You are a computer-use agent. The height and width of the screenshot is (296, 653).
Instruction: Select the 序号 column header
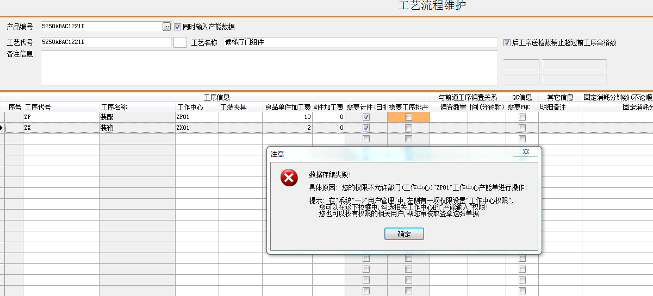[14, 107]
